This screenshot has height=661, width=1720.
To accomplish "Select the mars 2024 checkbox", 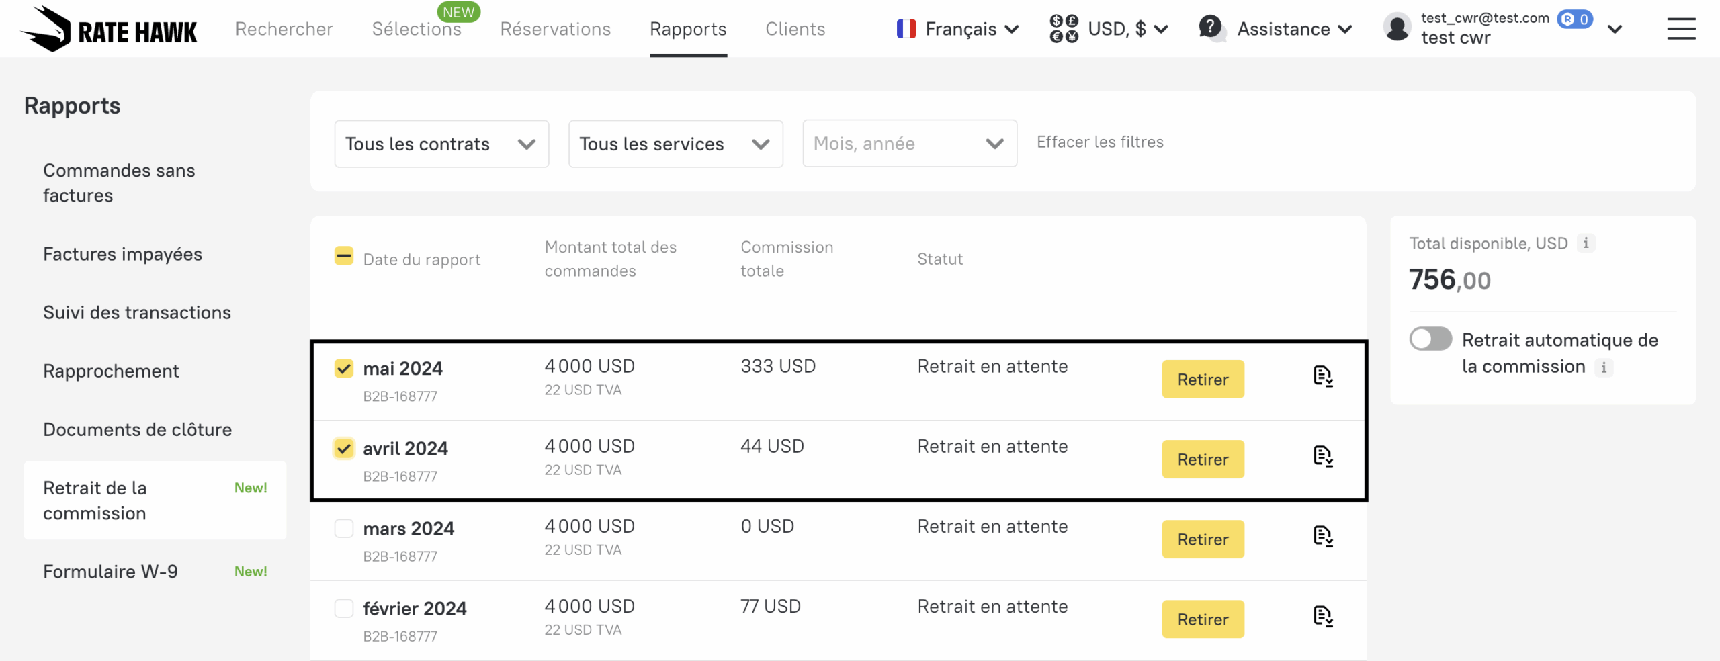I will tap(344, 529).
